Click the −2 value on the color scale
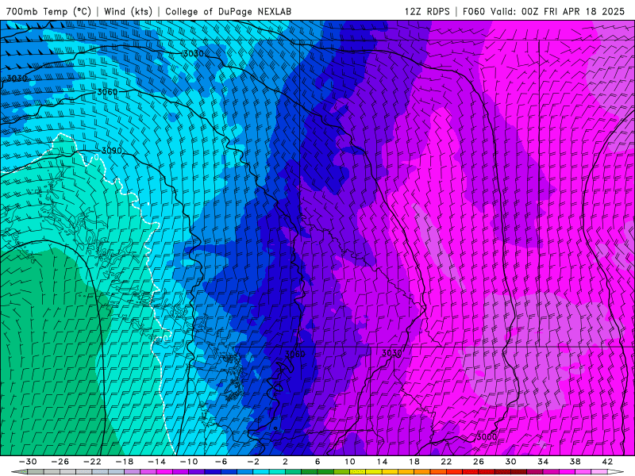635x476 pixels. 253,462
